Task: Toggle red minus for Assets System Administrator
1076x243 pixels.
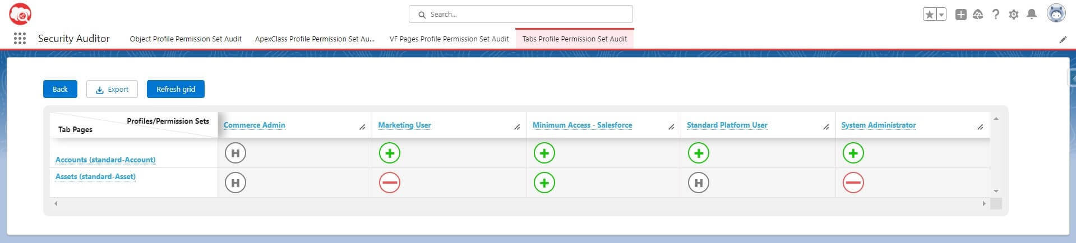Action: (853, 183)
